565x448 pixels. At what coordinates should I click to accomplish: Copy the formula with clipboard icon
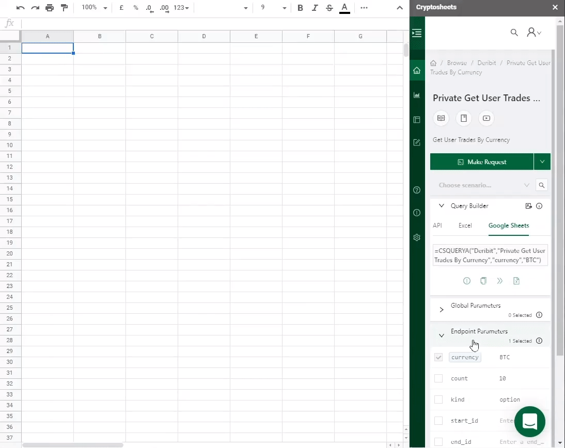[483, 281]
